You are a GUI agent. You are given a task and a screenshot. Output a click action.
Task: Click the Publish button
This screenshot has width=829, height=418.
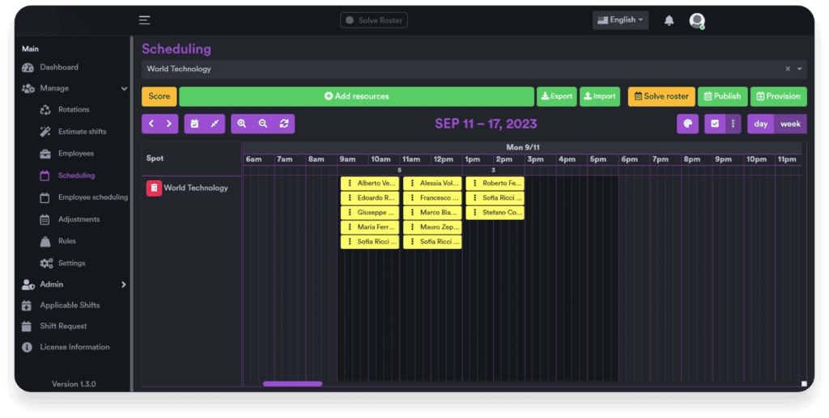722,96
